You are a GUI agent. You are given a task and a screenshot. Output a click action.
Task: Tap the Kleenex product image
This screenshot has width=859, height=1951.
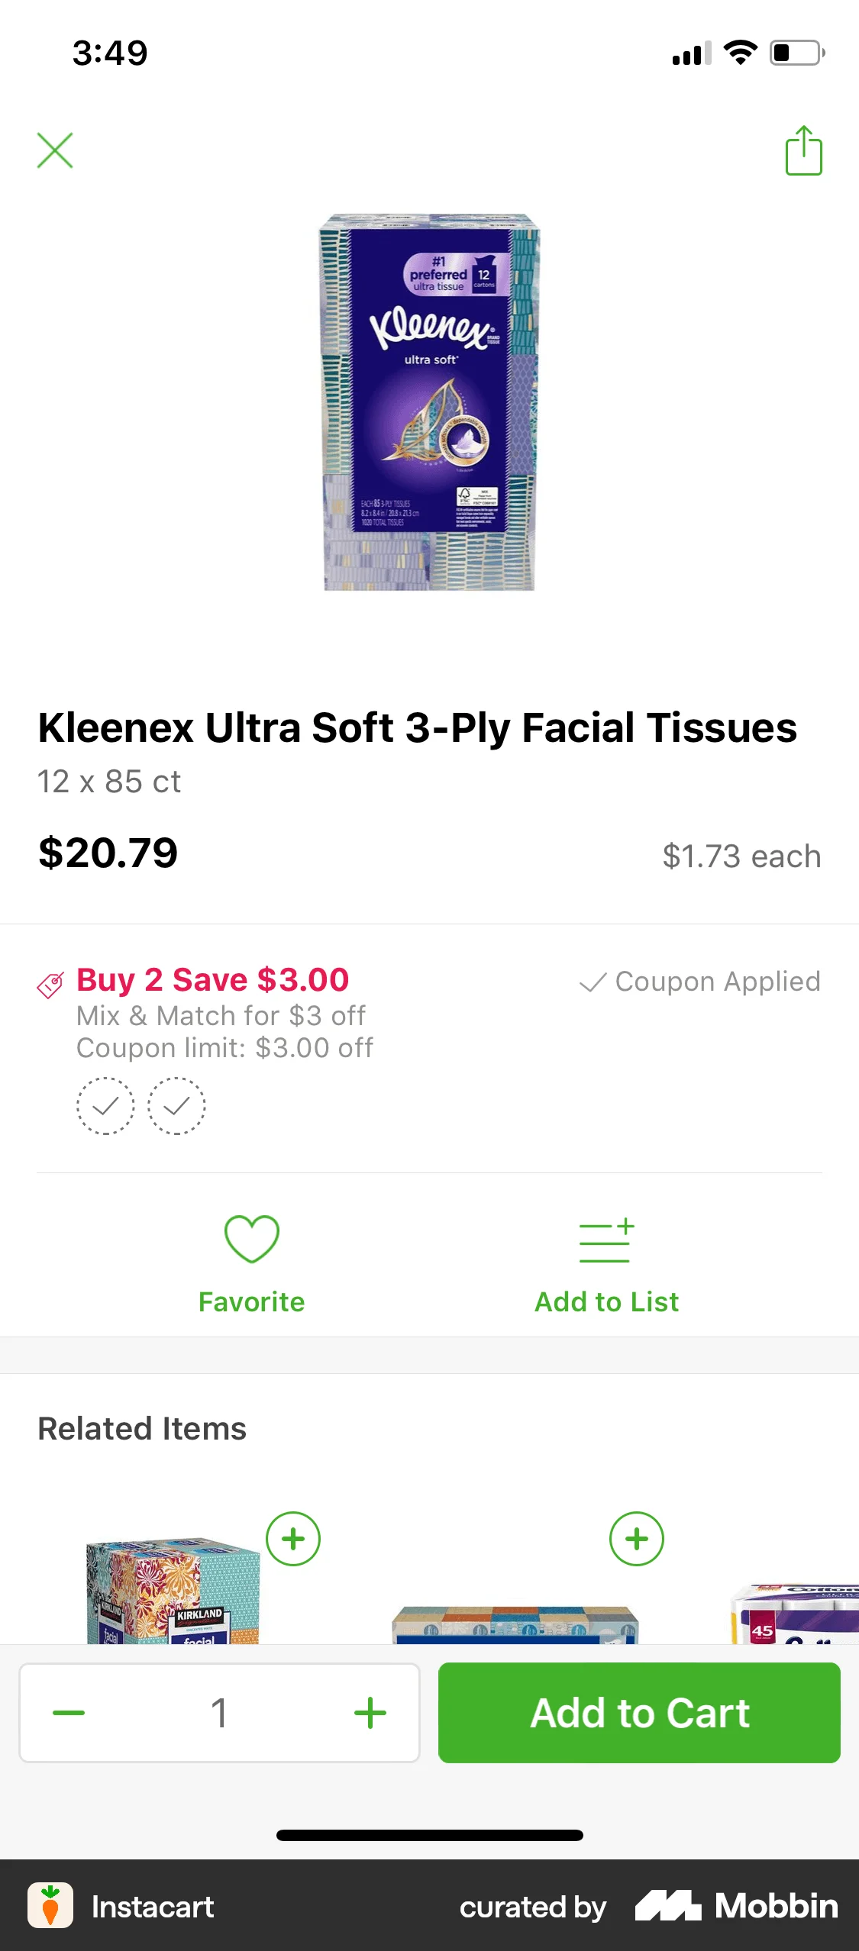429,402
